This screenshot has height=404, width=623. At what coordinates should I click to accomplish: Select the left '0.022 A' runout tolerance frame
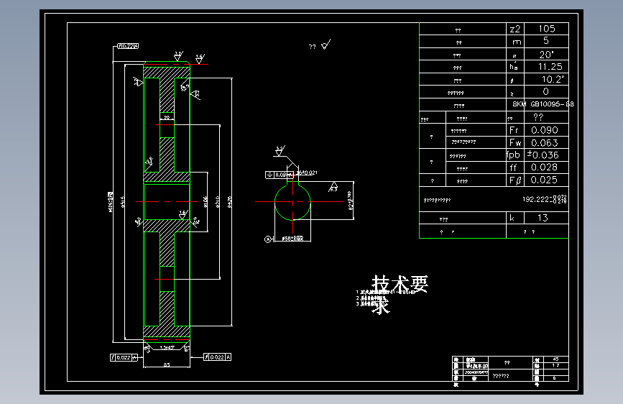click(x=124, y=357)
